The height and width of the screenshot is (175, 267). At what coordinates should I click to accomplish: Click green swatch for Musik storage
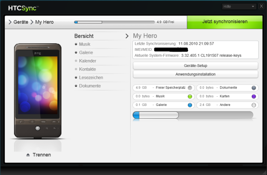click(190, 97)
